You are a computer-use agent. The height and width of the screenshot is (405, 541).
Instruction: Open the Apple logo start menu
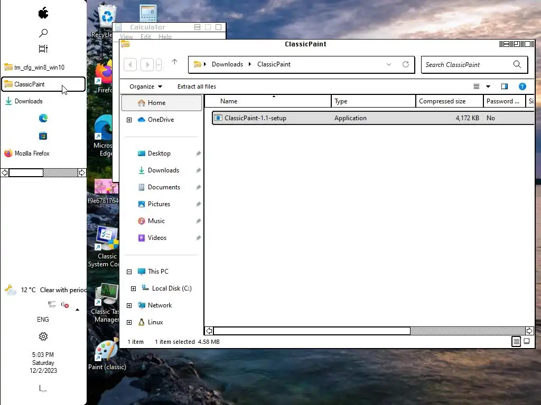(x=43, y=13)
